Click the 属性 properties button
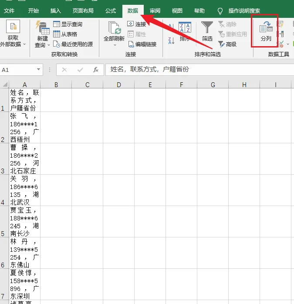The image size is (294, 304). tap(136, 34)
